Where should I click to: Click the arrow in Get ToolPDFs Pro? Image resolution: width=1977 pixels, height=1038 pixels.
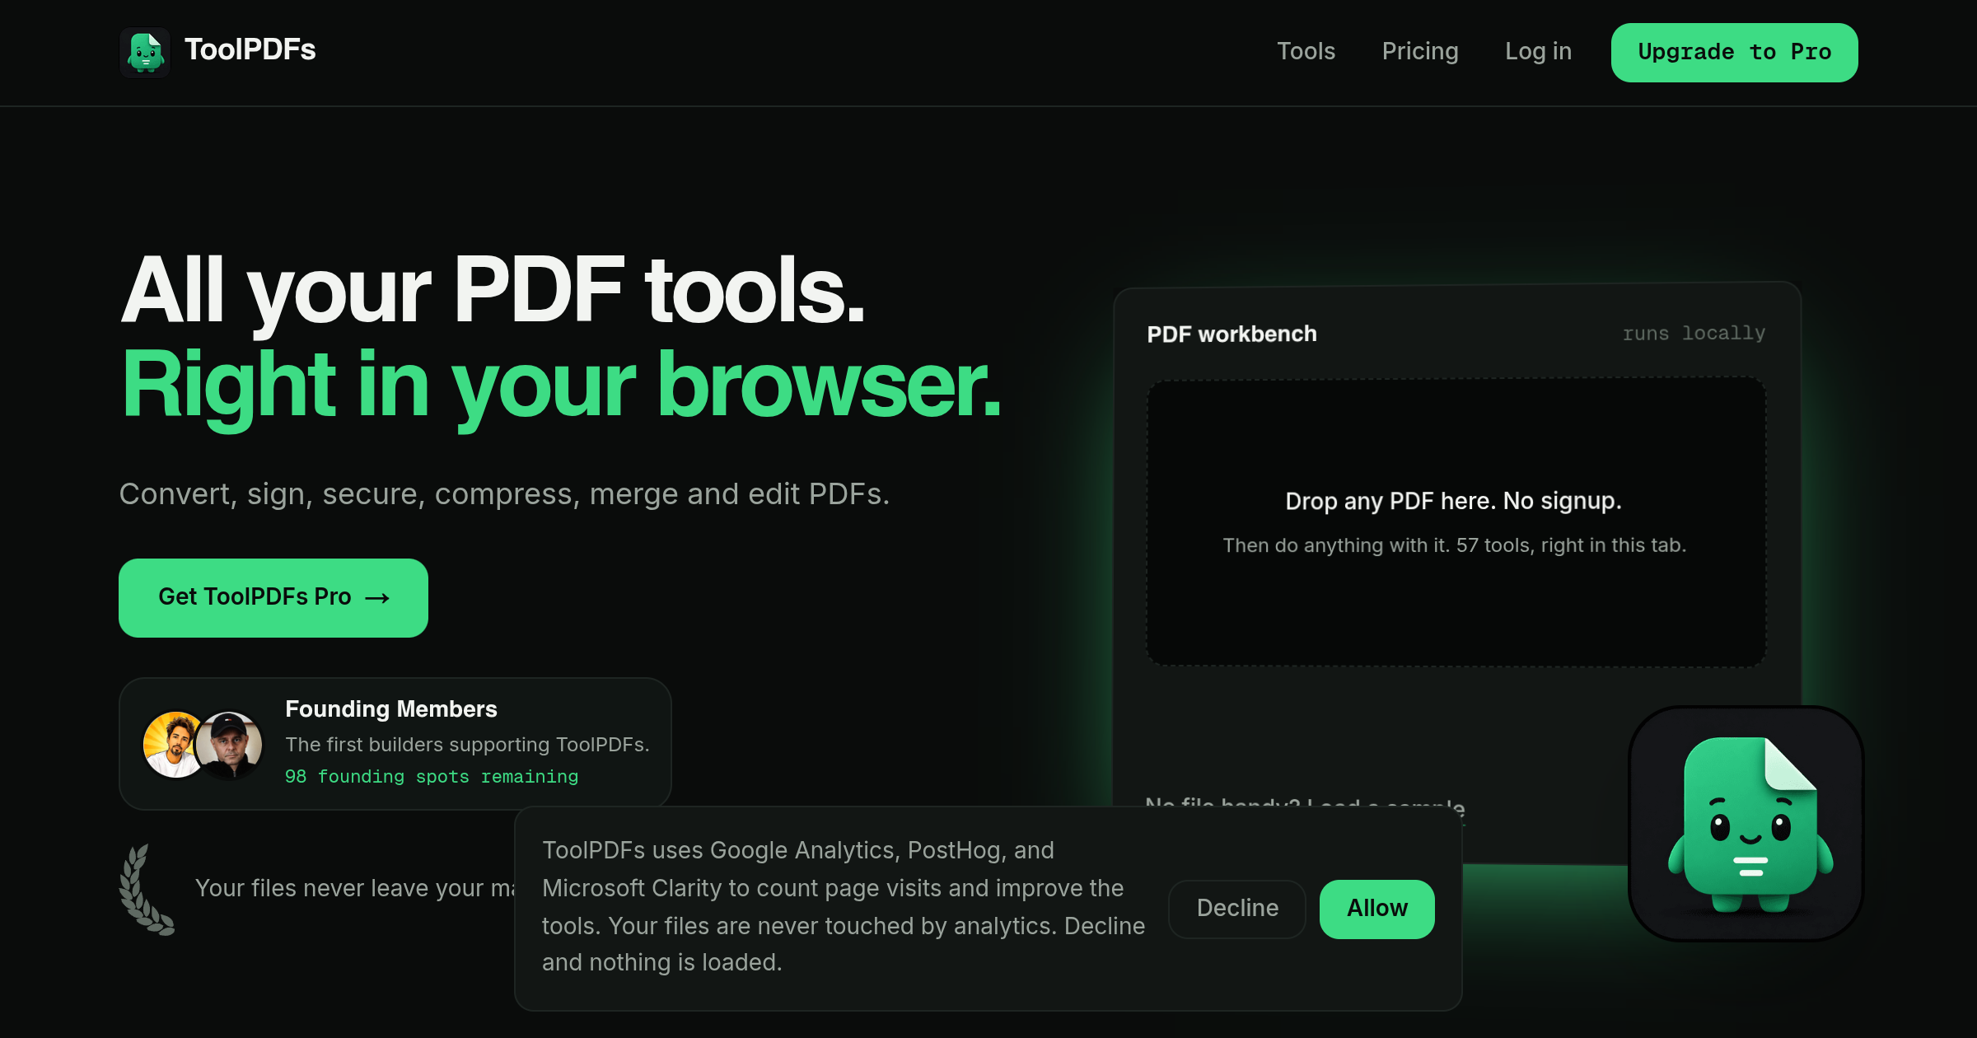[377, 598]
